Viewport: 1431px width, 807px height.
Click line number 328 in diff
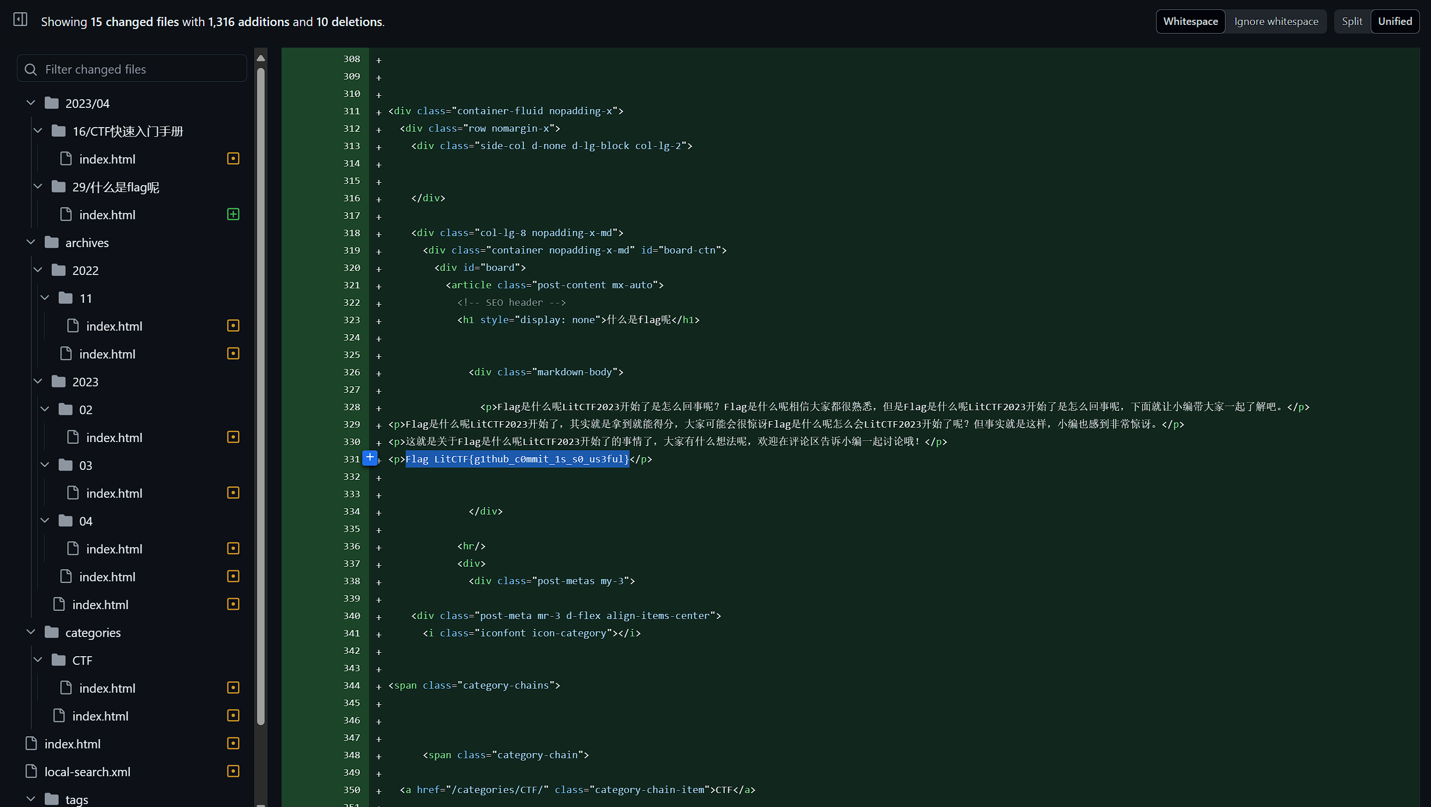(x=351, y=407)
